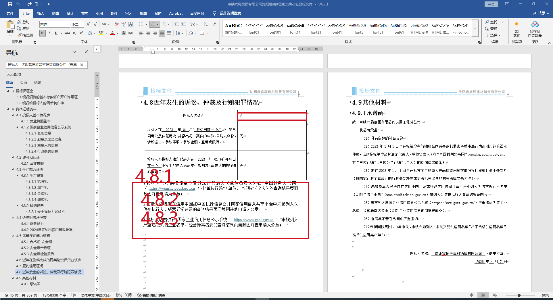
Task: Open the 文件 menu
Action: [x=10, y=13]
